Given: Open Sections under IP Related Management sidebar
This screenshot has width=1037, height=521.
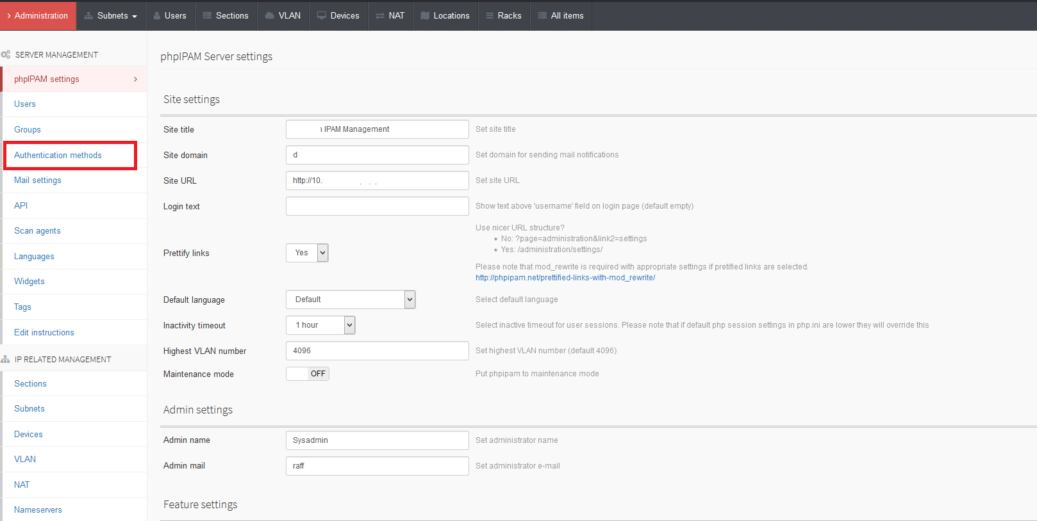Looking at the screenshot, I should coord(74,384).
